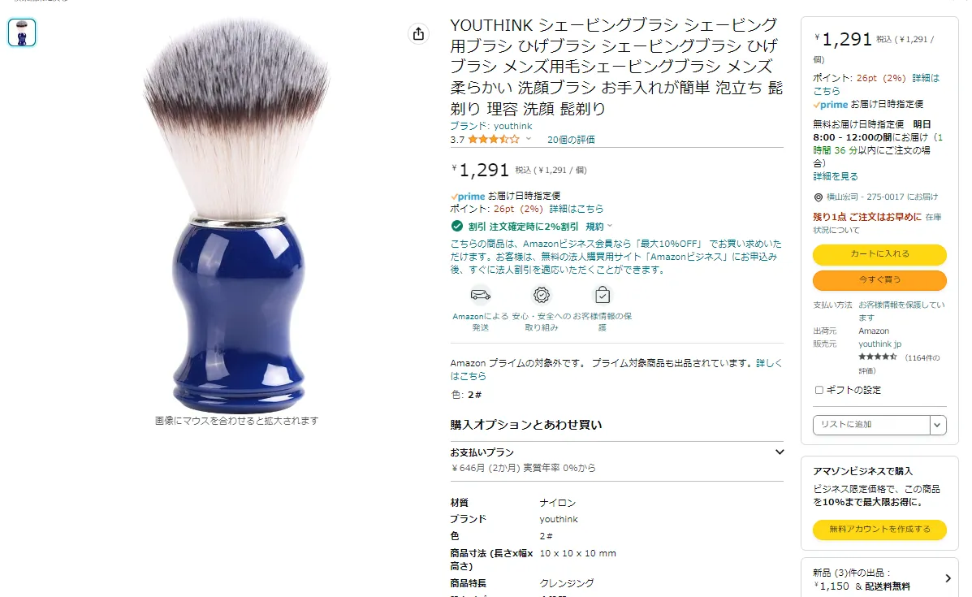
Task: Expand the 規約 discount terms dropdown
Action: click(598, 227)
